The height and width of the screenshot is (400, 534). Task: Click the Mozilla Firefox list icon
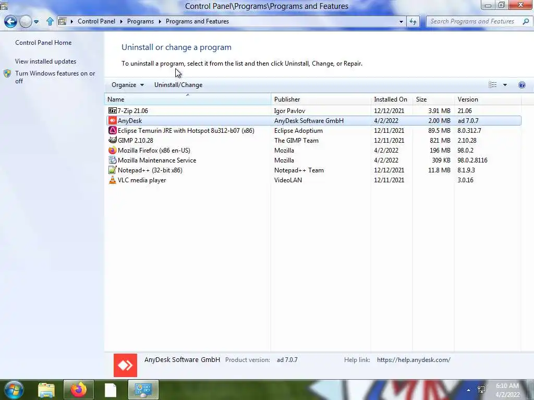[113, 150]
